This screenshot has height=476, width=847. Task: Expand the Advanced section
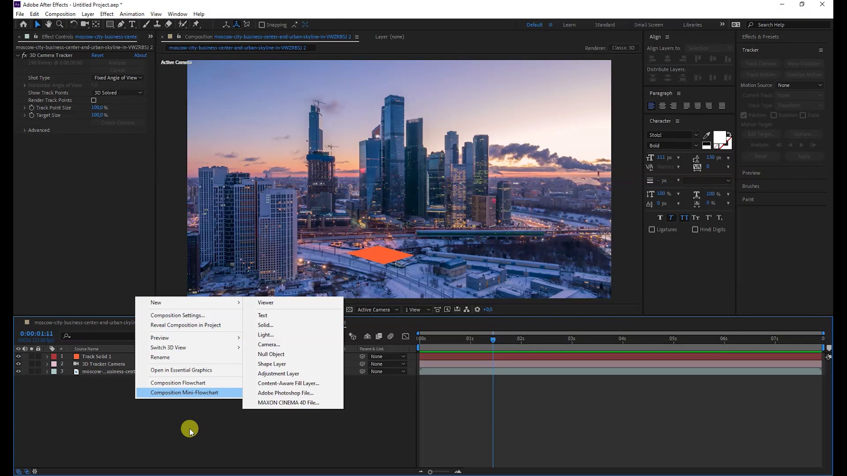tap(24, 130)
